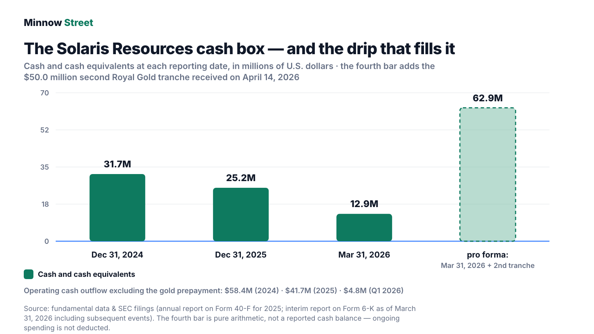Click the "Dec 31, 2024" x-axis label
This screenshot has height=334, width=594.
[117, 255]
